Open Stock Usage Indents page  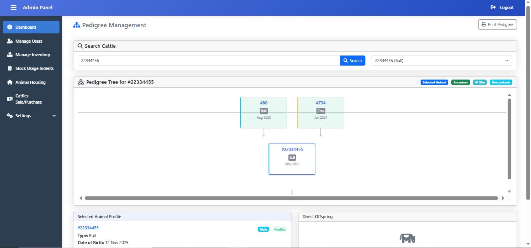click(x=31, y=68)
